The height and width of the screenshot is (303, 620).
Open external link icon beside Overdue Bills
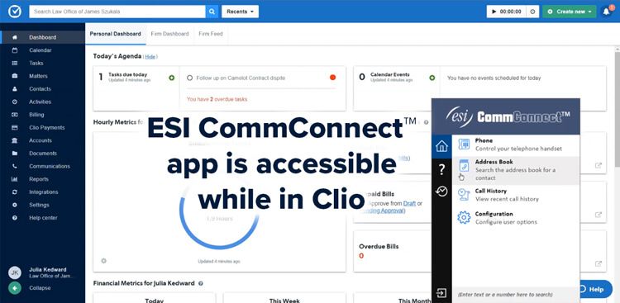(x=599, y=263)
